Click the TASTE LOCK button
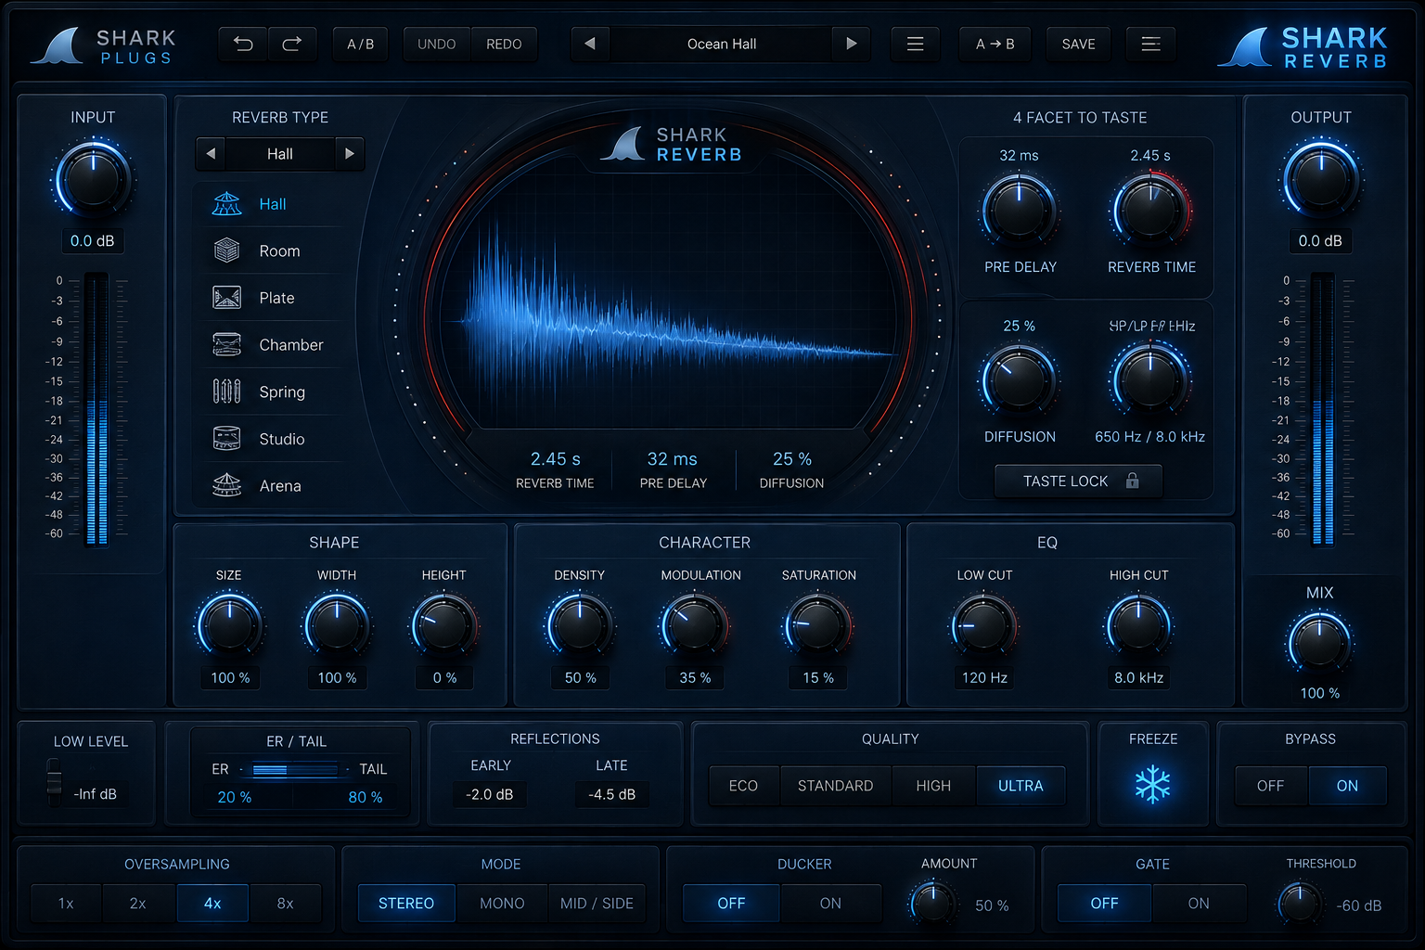This screenshot has width=1425, height=950. coord(1078,481)
